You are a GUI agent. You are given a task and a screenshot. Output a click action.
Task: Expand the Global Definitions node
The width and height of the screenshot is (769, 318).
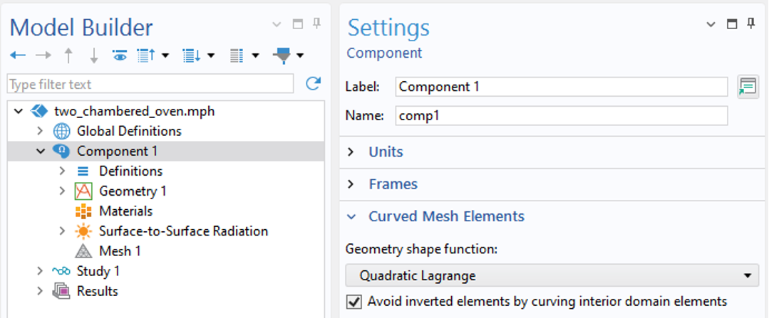pos(40,131)
